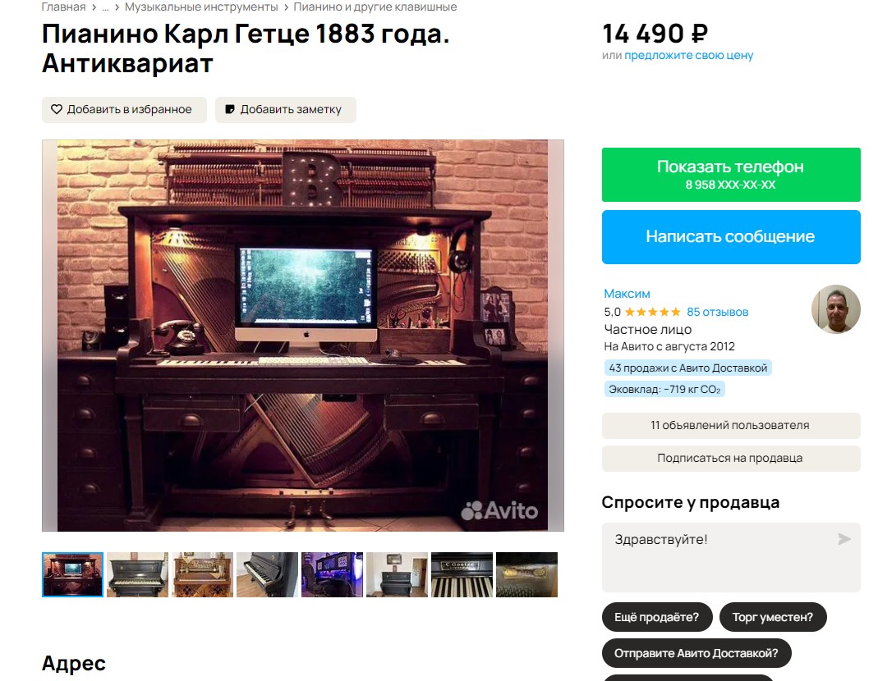Select the Торг уместен? quick question
The height and width of the screenshot is (681, 878).
tap(773, 617)
